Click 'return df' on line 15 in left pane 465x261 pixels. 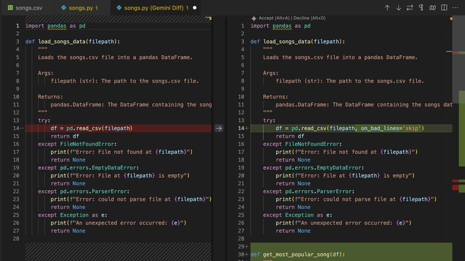coord(65,136)
